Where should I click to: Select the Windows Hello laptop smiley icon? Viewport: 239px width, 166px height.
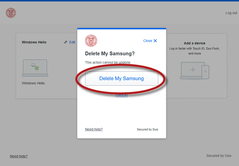coord(35,68)
